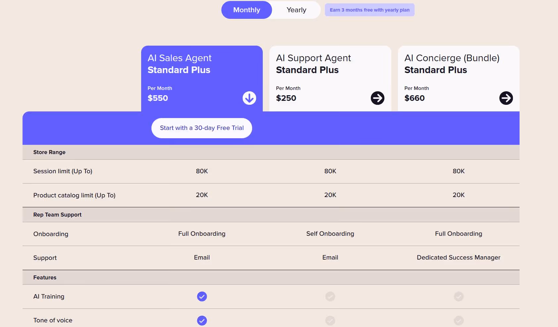
Task: Select the Monthly billing option
Action: click(x=247, y=10)
